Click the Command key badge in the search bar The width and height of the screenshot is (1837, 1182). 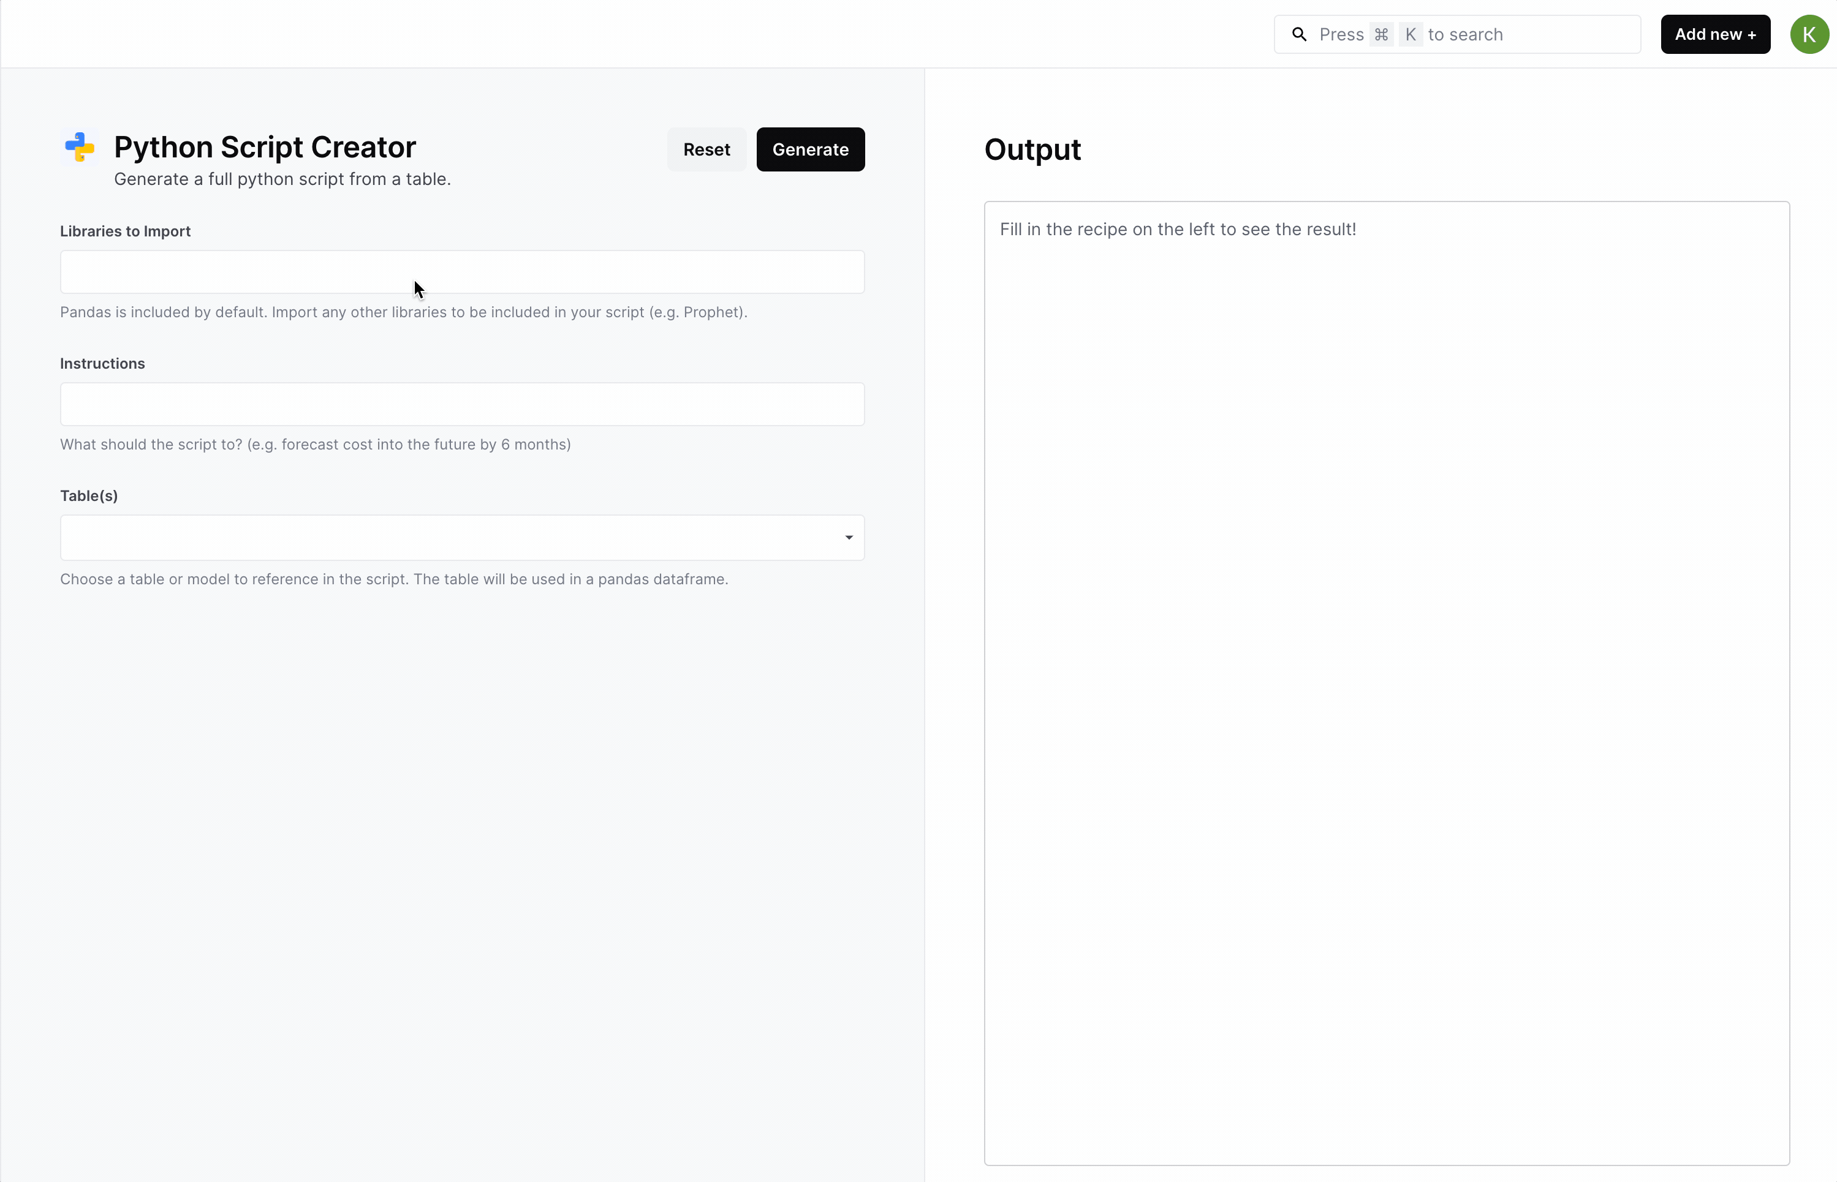pyautogui.click(x=1381, y=34)
